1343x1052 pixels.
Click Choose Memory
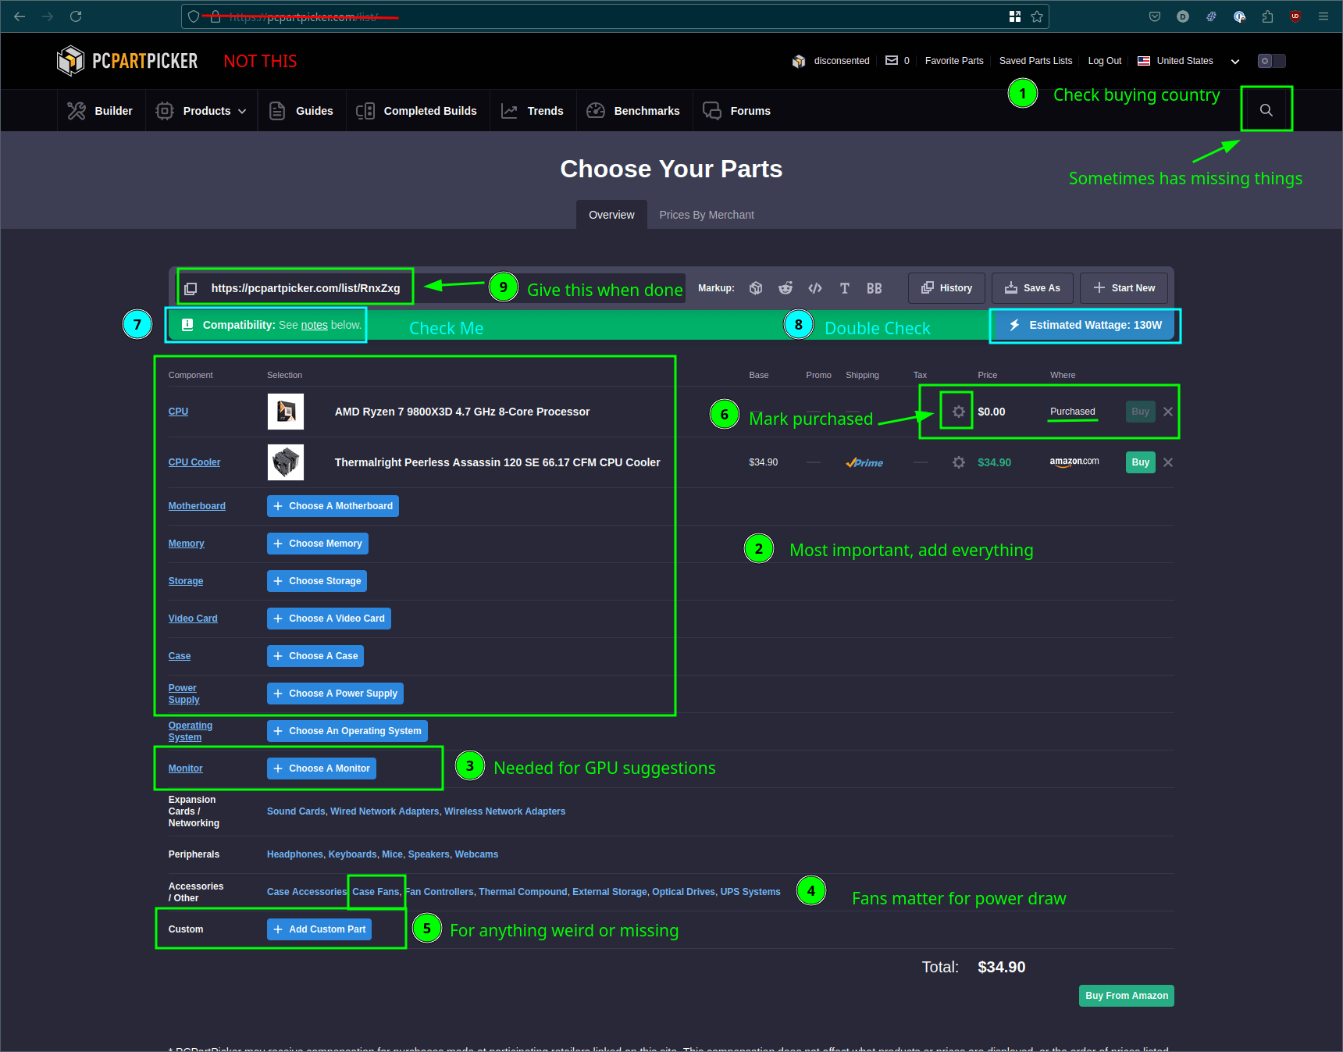[318, 544]
